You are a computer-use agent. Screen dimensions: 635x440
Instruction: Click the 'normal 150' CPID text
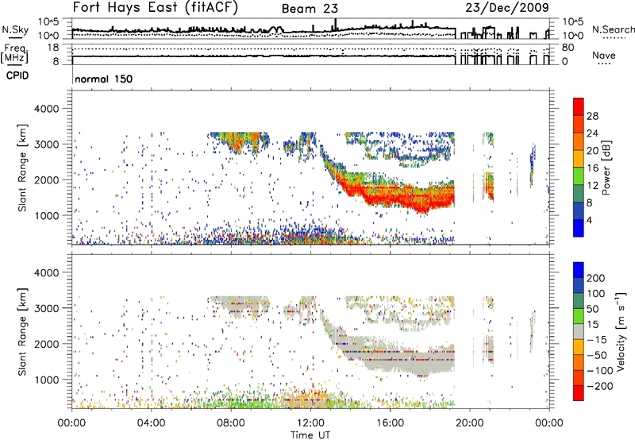click(x=104, y=79)
